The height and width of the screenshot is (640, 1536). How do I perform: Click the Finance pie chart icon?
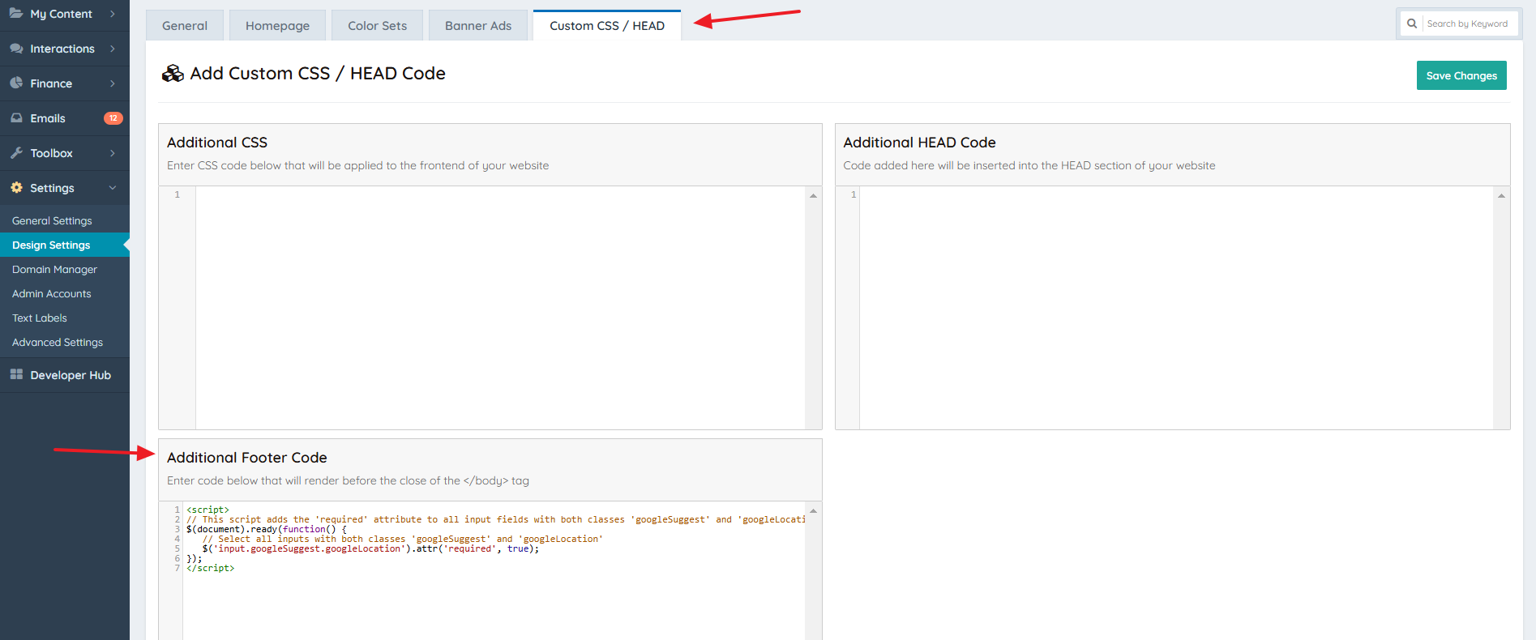point(16,83)
